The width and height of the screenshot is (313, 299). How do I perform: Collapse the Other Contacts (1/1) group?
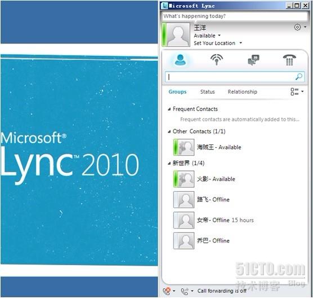(169, 131)
